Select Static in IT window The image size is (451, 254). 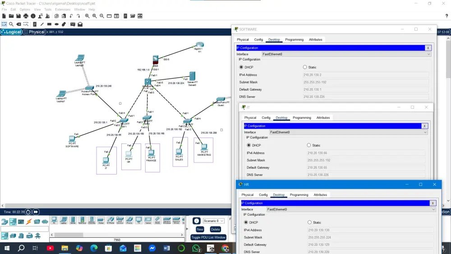tap(309, 145)
